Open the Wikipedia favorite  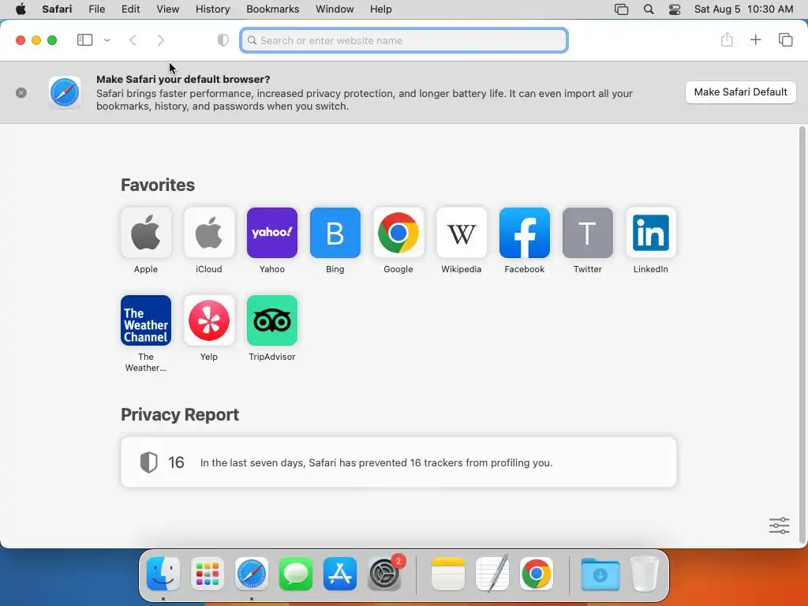coord(461,233)
